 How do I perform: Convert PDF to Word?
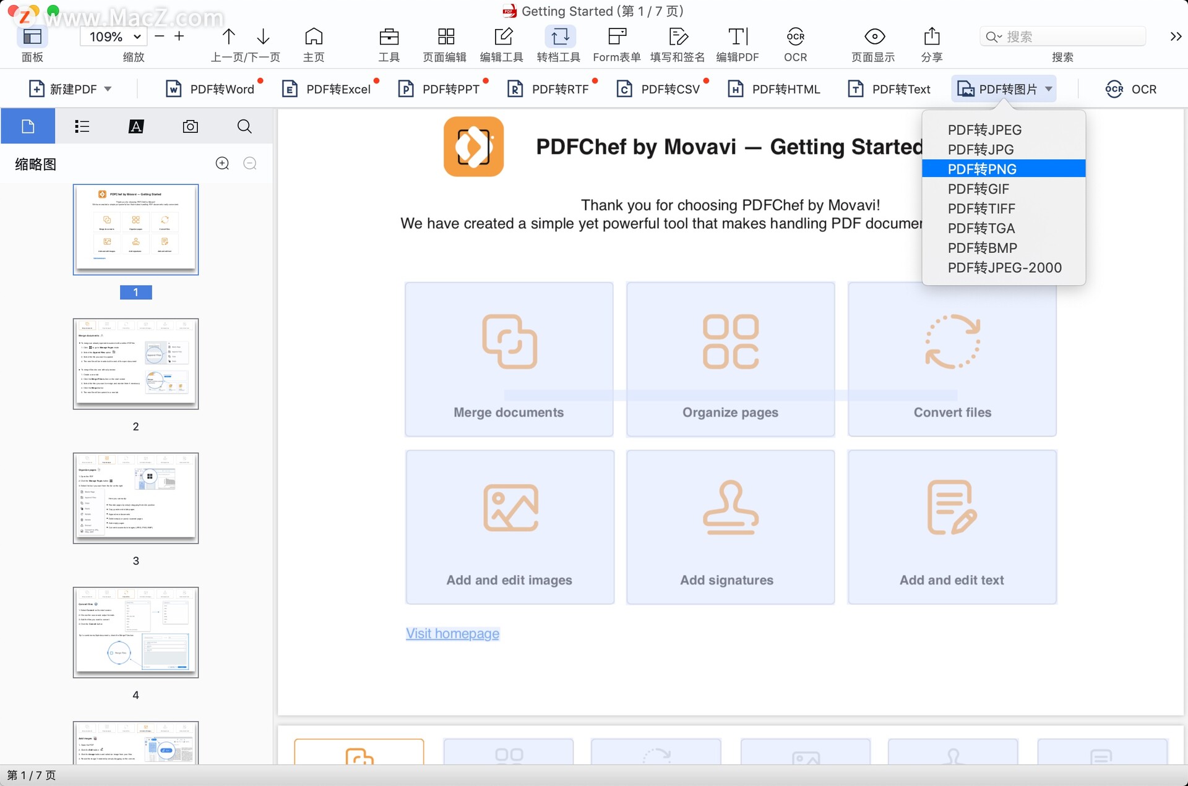(x=211, y=89)
